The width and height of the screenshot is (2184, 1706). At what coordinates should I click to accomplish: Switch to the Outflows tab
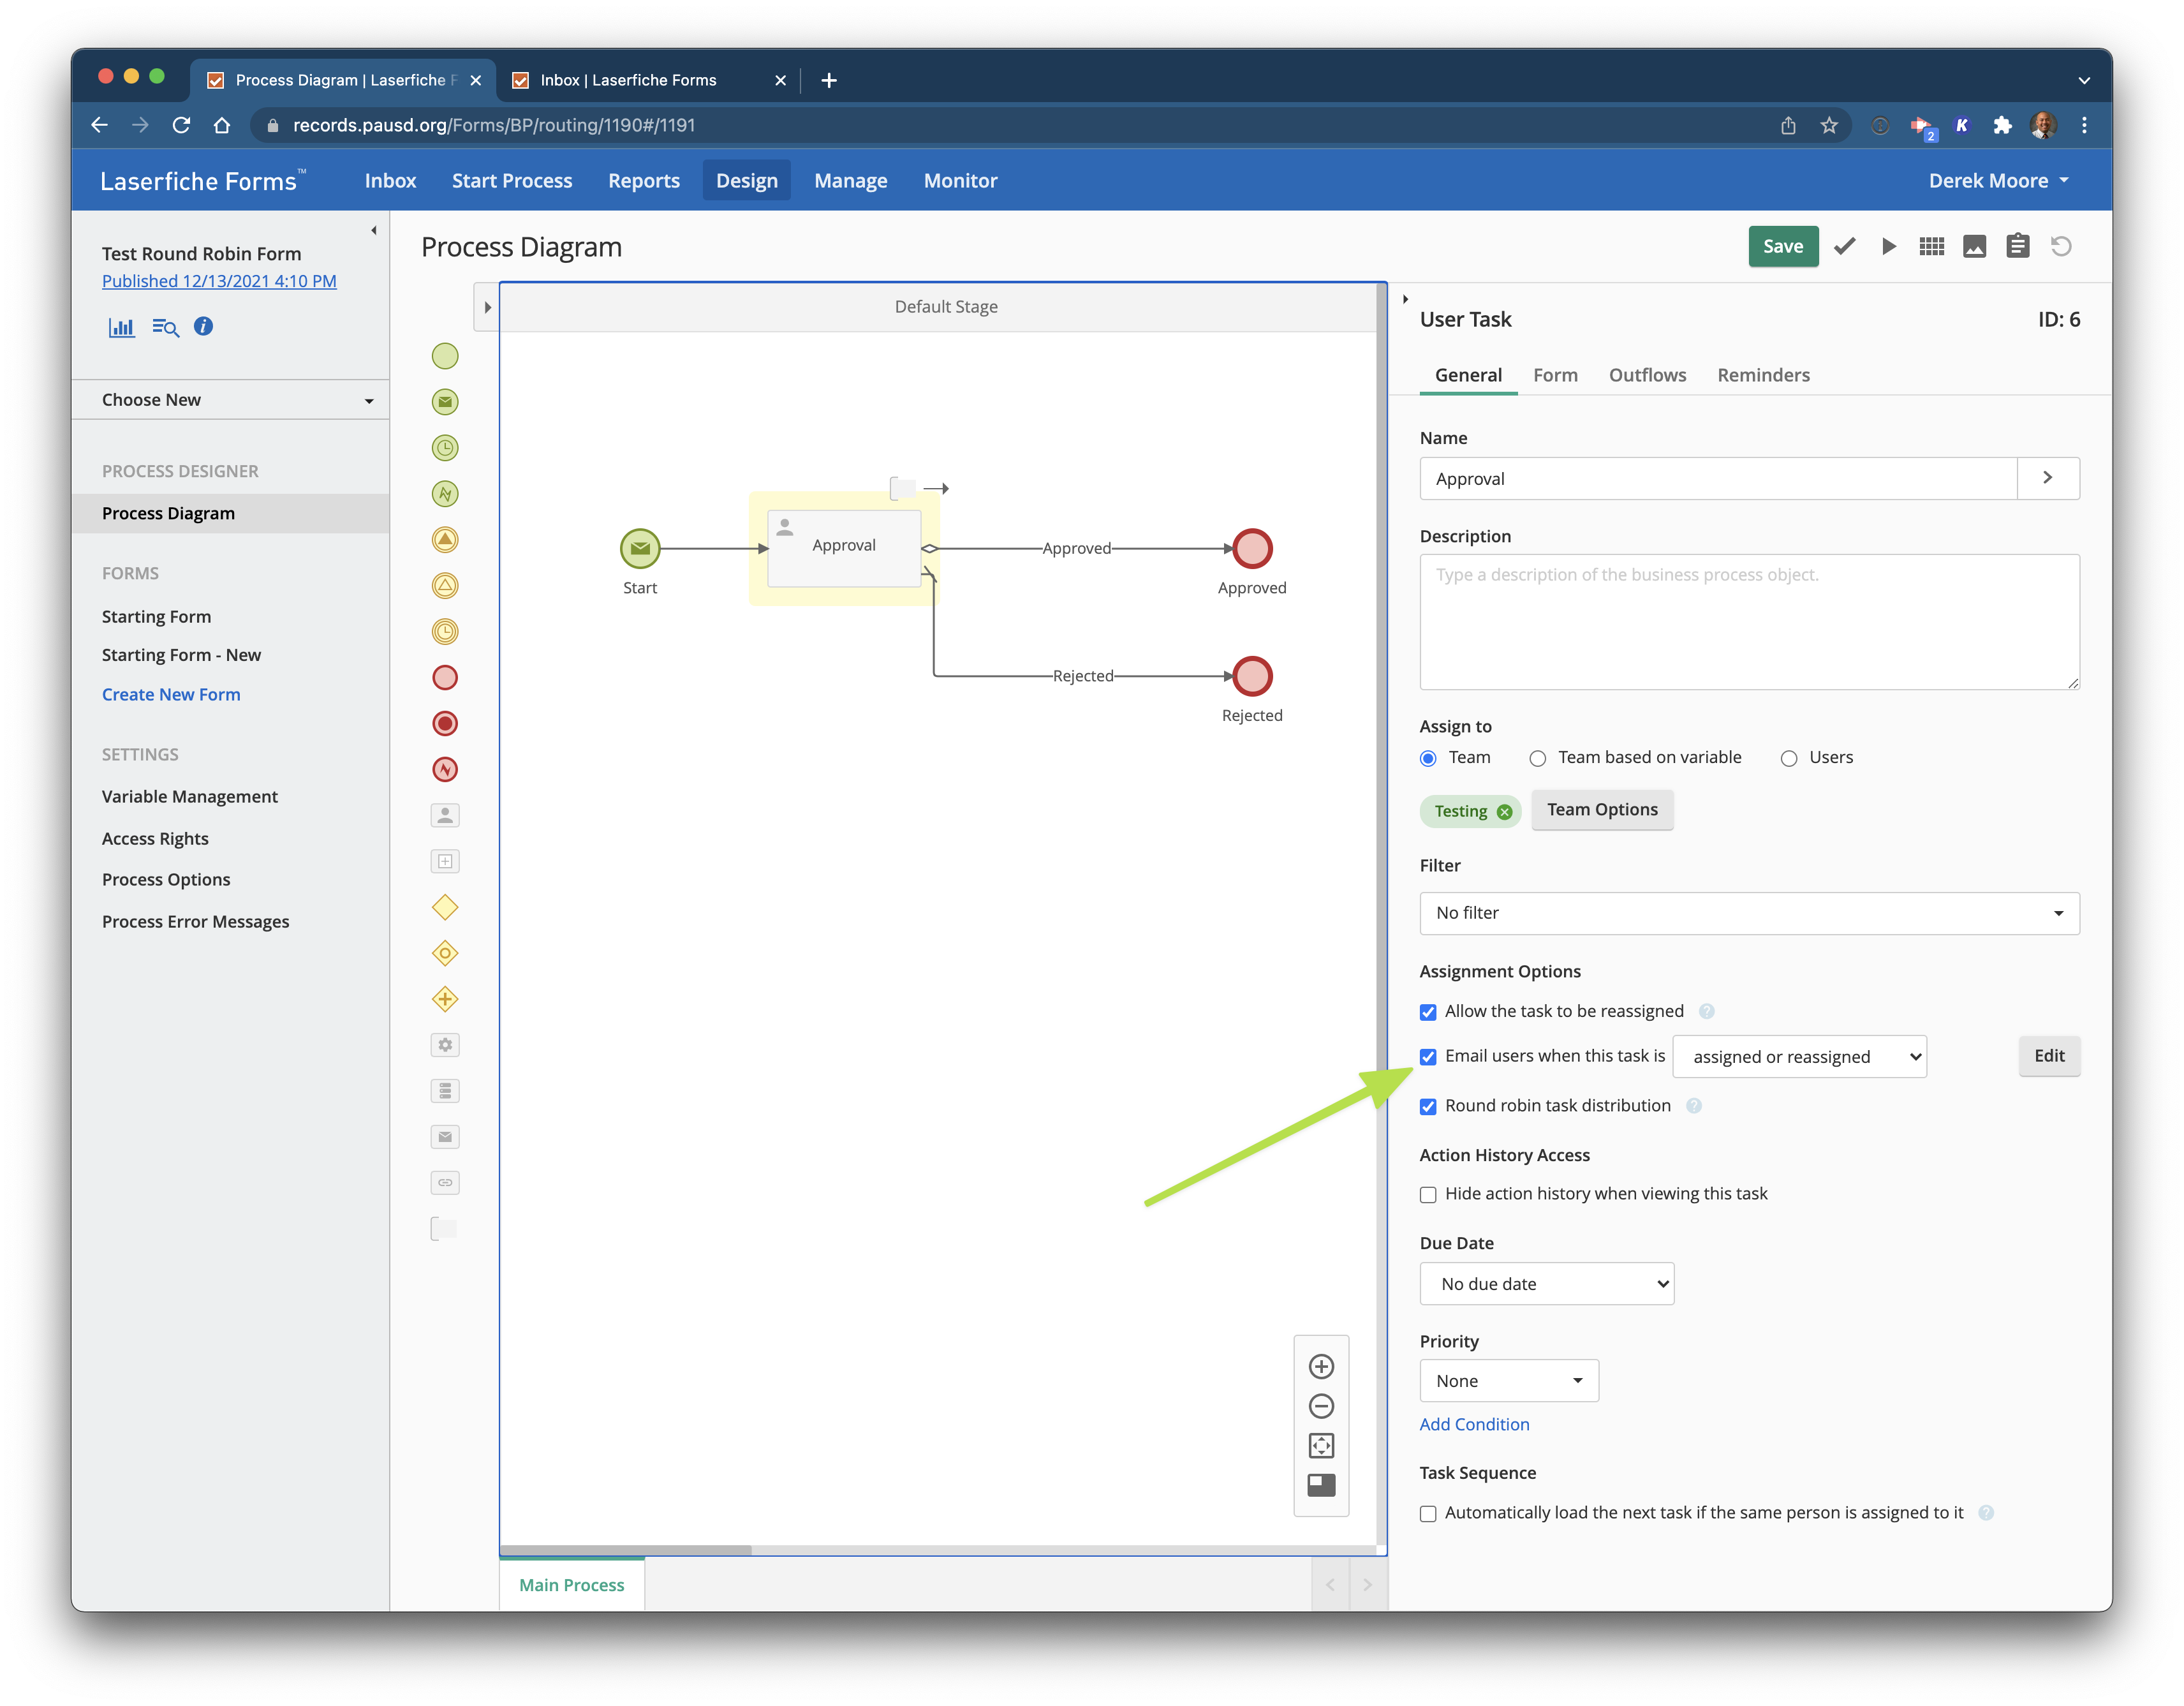[x=1647, y=375]
